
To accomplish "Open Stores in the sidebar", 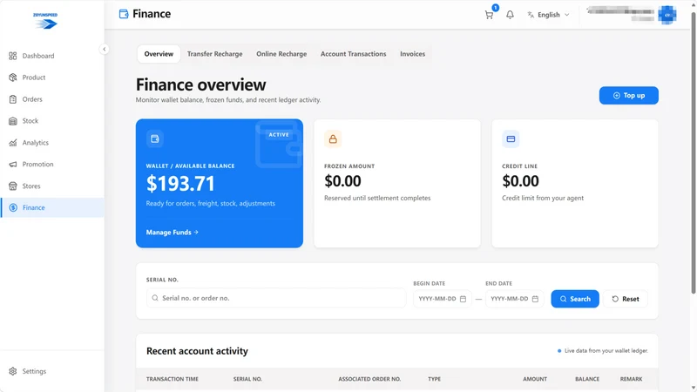I will coord(52,186).
